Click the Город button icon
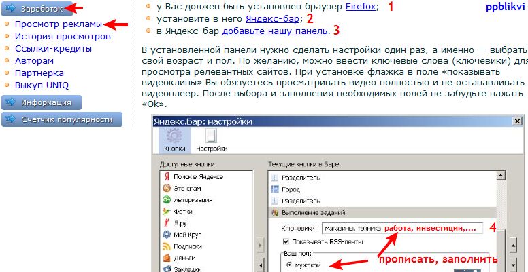 point(275,189)
